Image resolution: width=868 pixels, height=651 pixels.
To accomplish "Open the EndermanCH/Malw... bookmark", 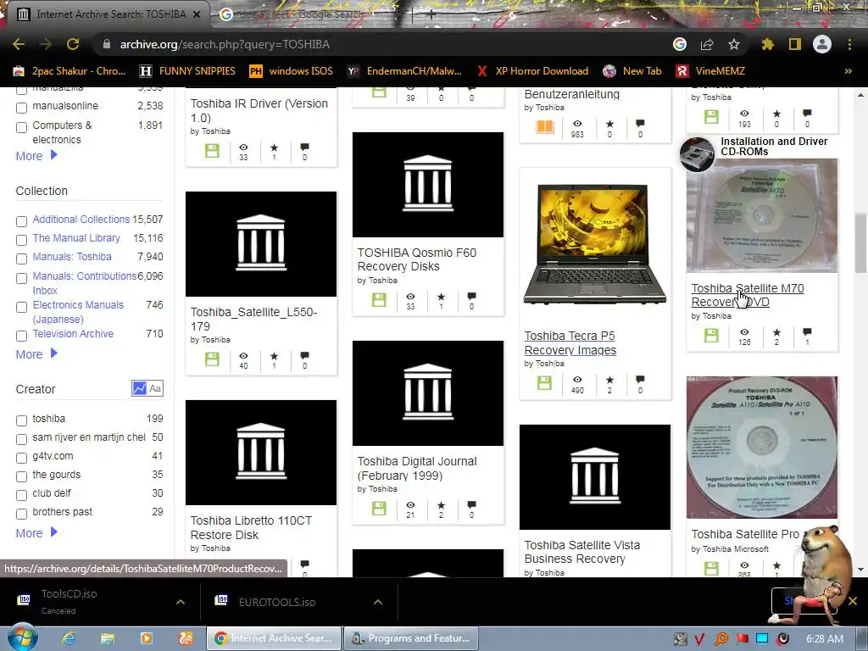I will point(404,71).
